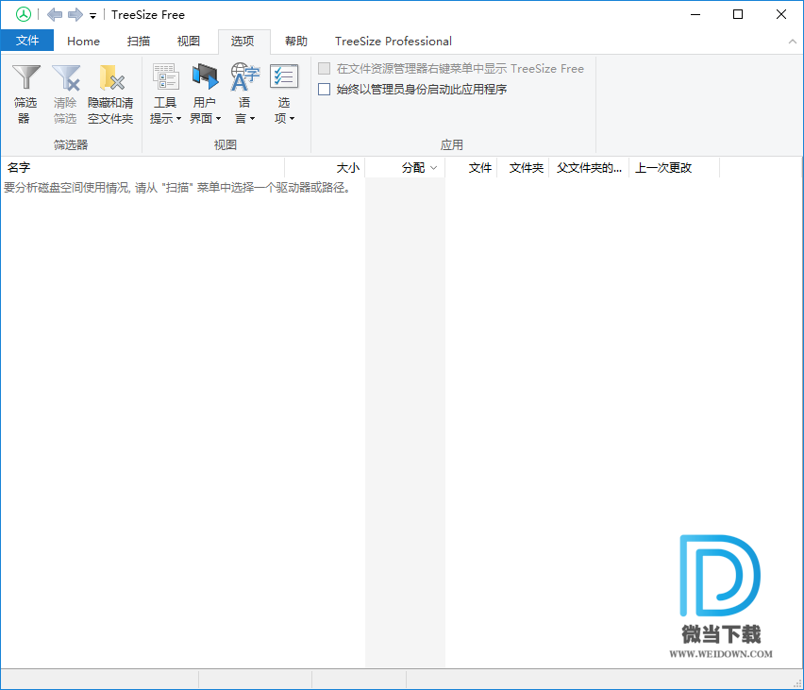Sort by the 文件夹 folders column
Image resolution: width=804 pixels, height=690 pixels.
coord(523,168)
